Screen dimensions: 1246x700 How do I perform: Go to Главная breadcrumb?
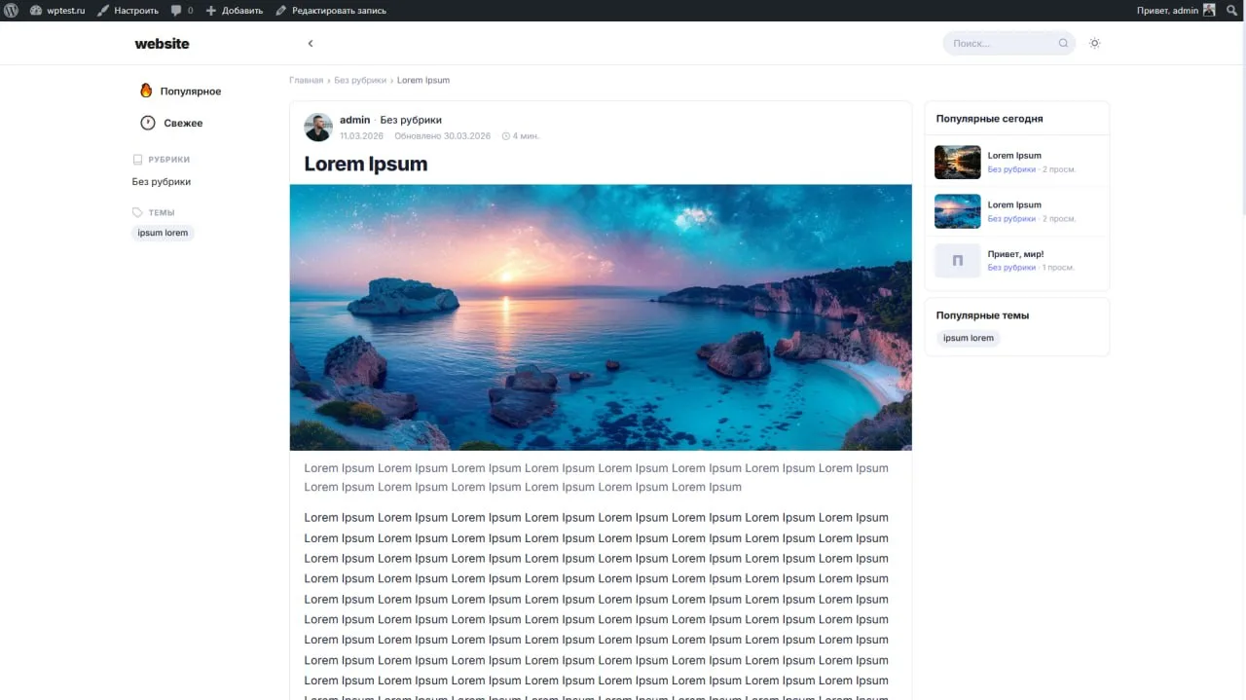click(306, 81)
